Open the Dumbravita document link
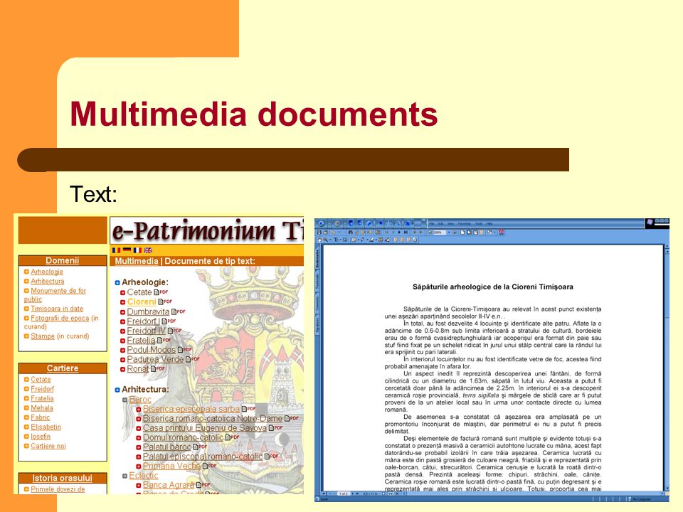Screen dimensions: 683x512 (148, 311)
